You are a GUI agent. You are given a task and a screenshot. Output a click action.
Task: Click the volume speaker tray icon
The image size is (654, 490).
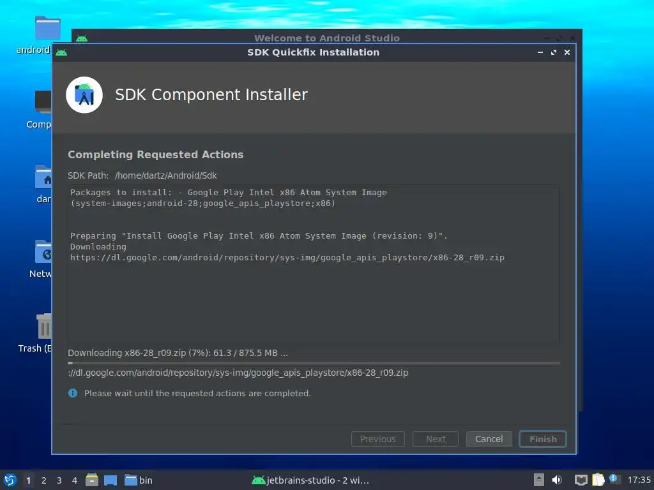click(557, 480)
